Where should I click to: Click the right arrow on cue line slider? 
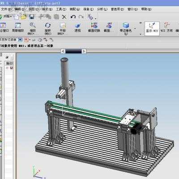point(84,51)
